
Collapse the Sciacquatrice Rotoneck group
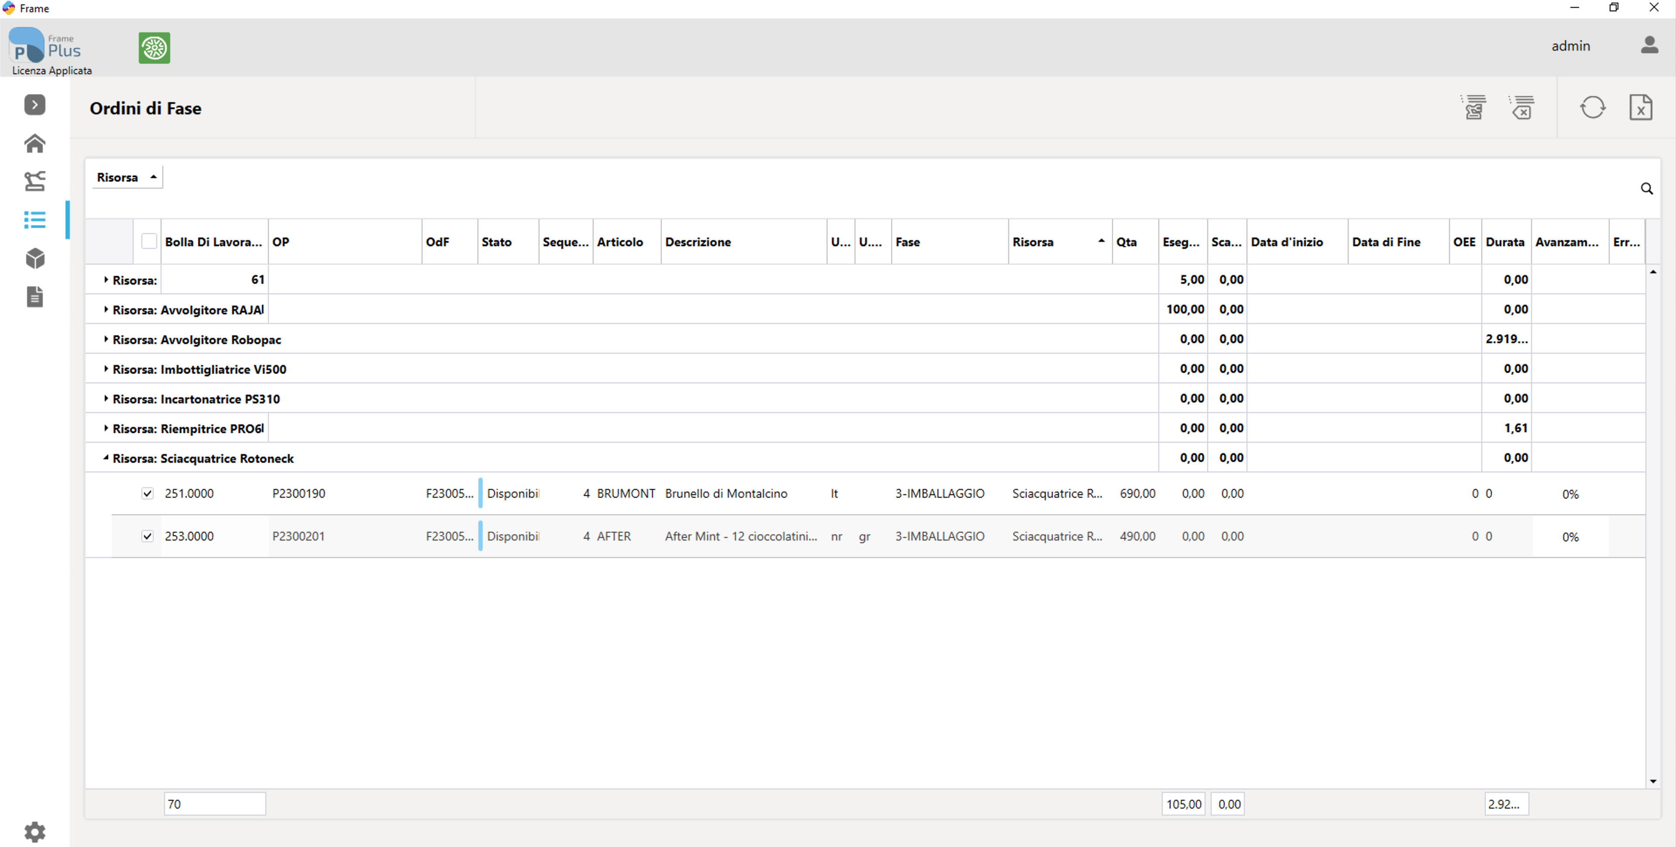106,458
